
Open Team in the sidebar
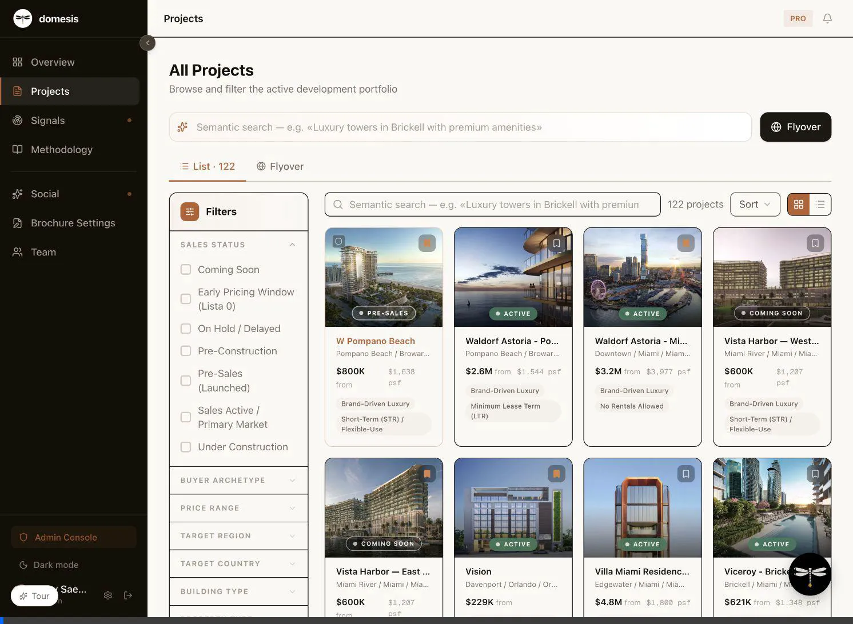[70, 252]
